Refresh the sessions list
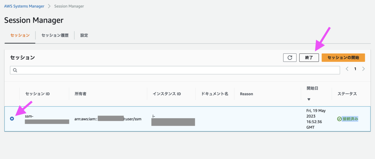The image size is (375, 159). click(x=290, y=58)
